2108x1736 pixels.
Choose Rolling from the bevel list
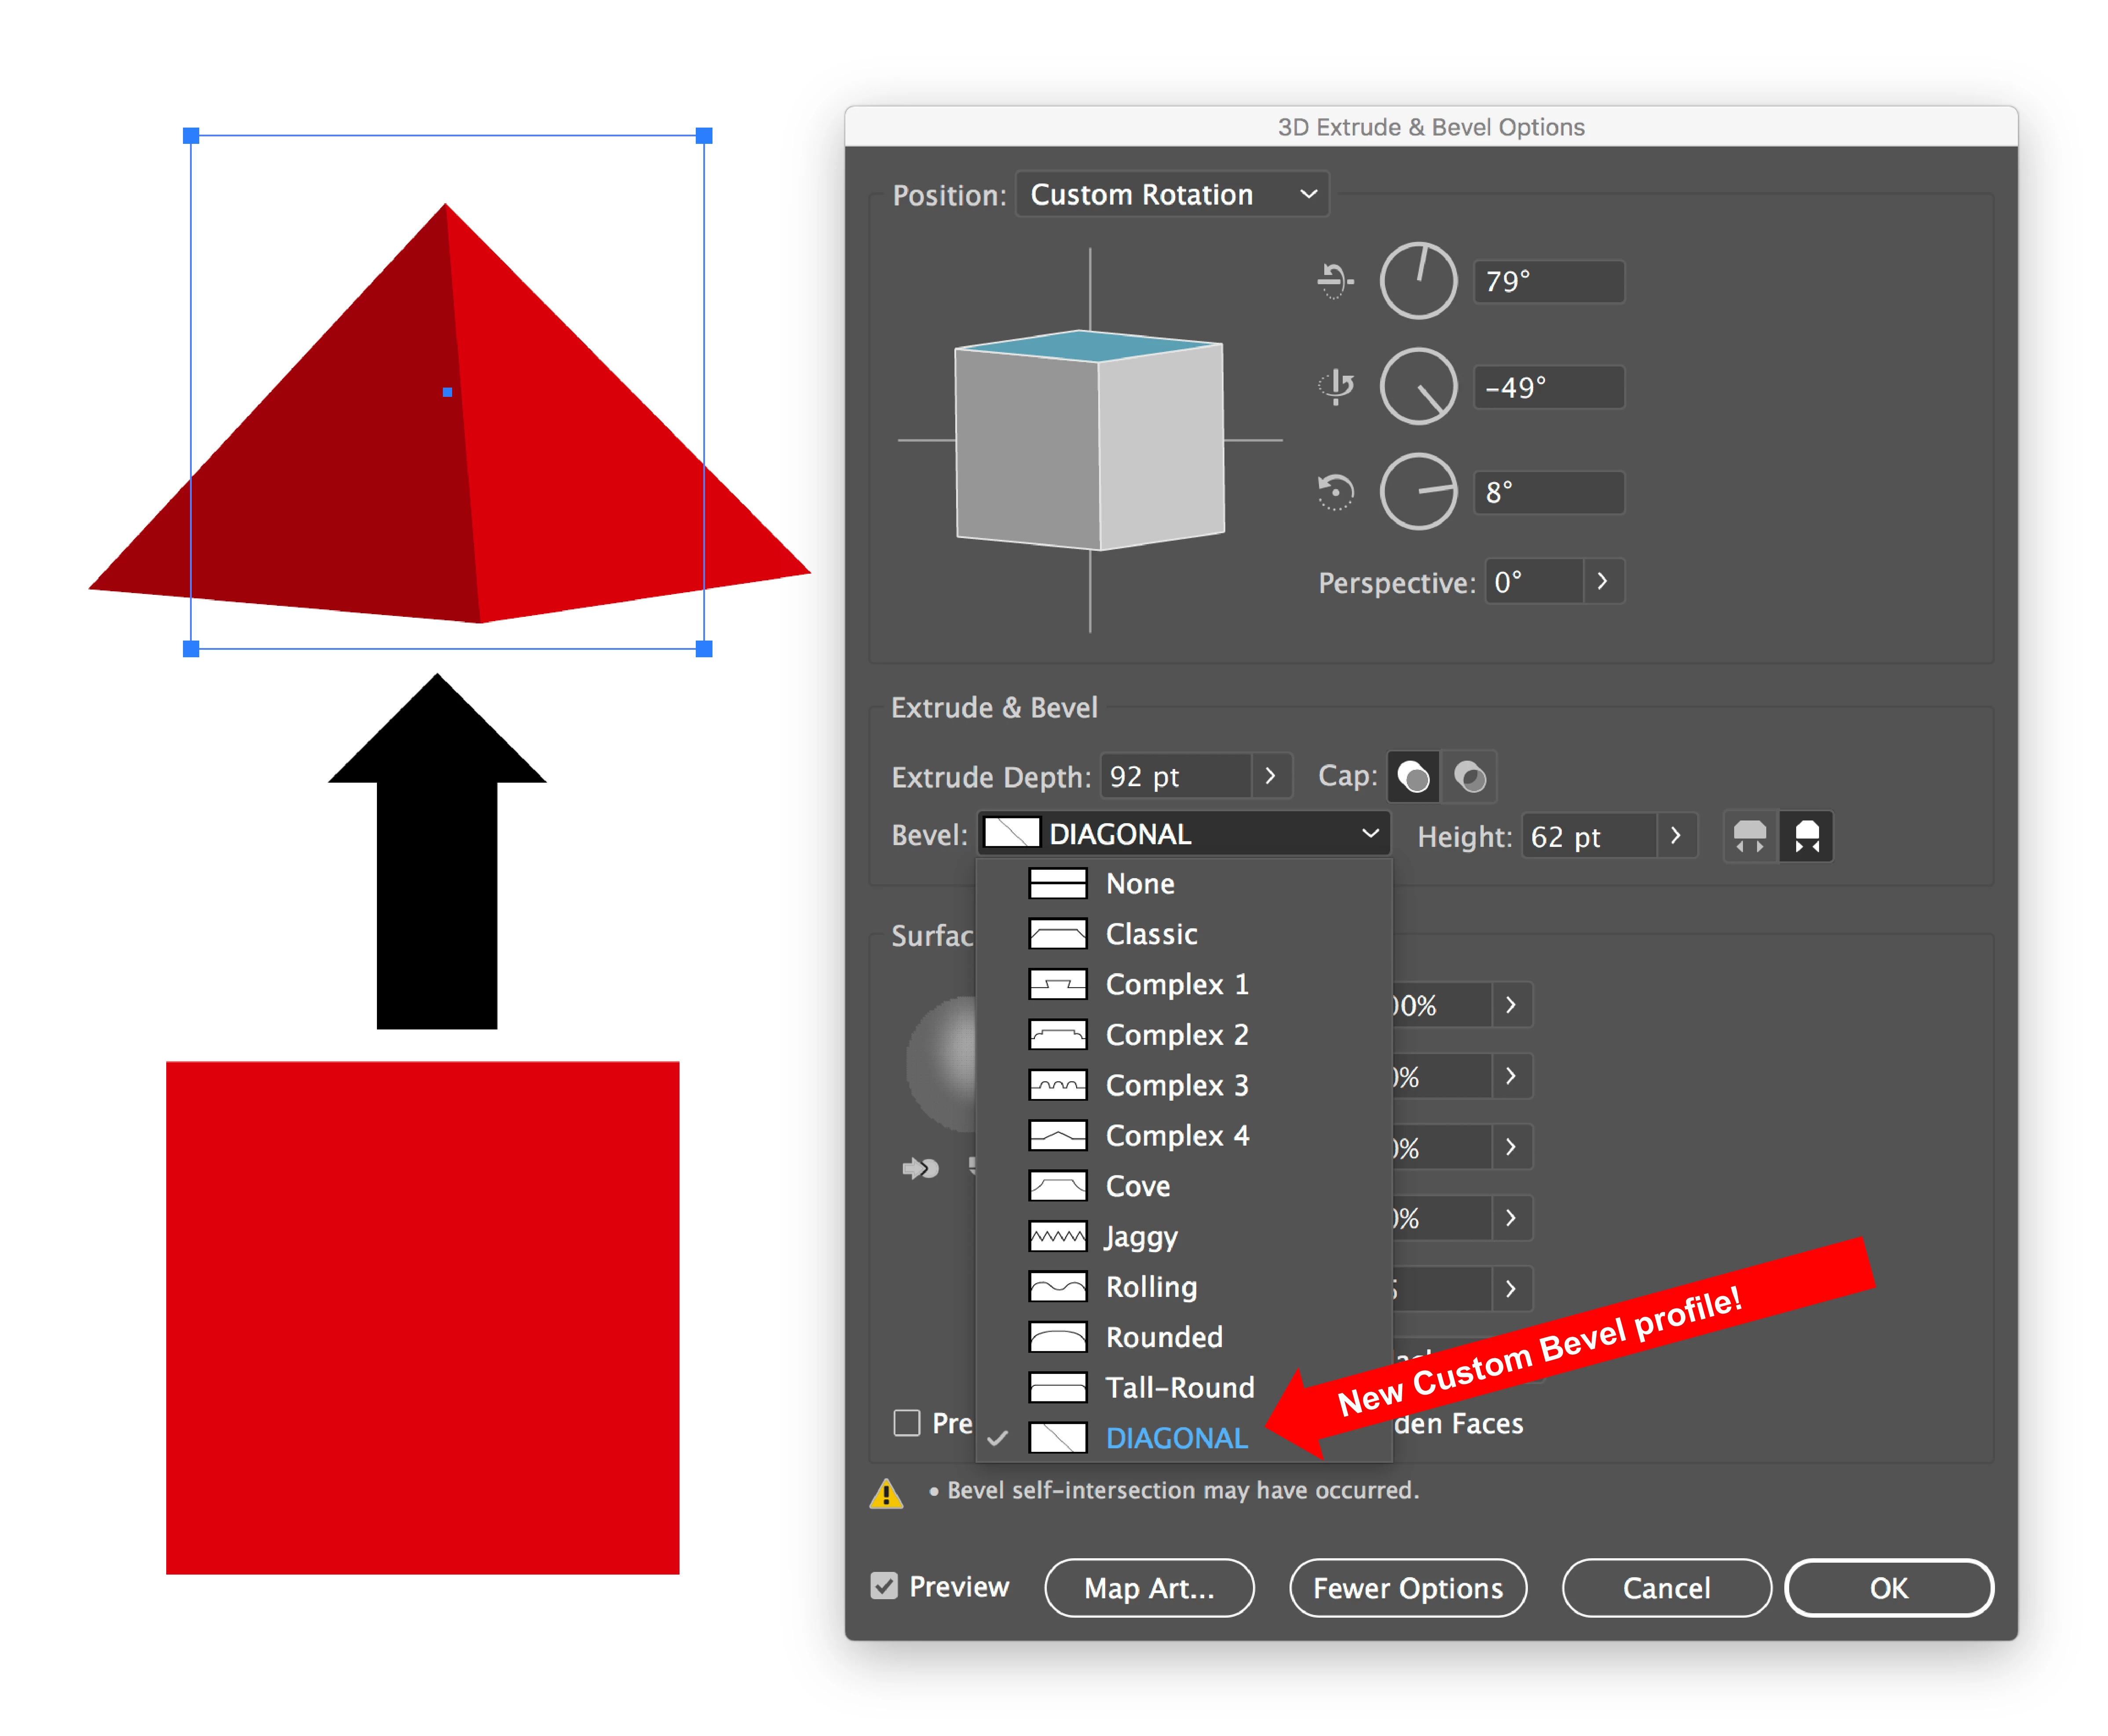[x=1151, y=1287]
